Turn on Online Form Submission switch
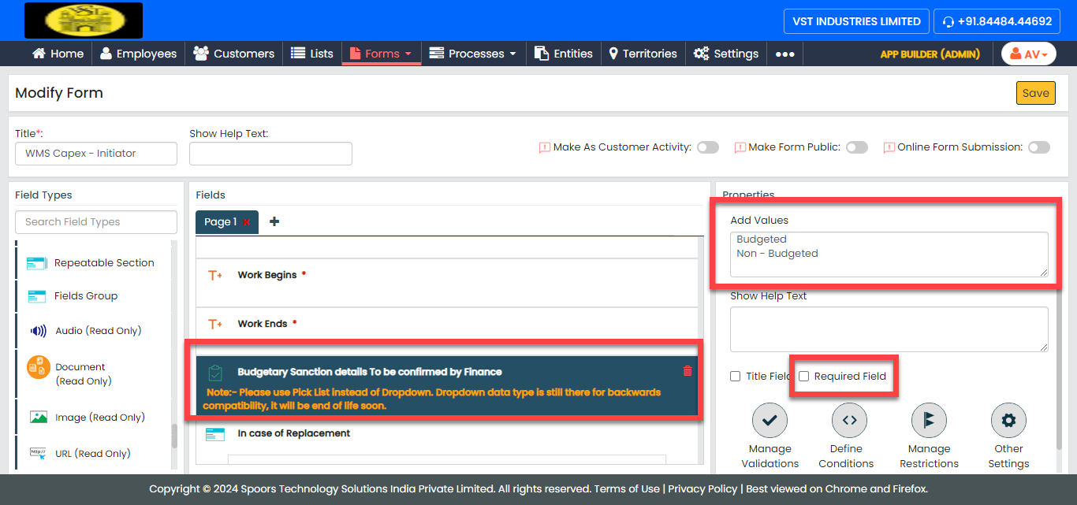Screen dimensions: 1077x505 pos(1038,147)
